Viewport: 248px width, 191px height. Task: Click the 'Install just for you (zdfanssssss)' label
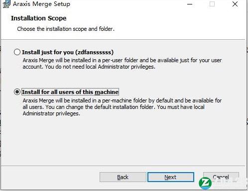[x=68, y=52]
